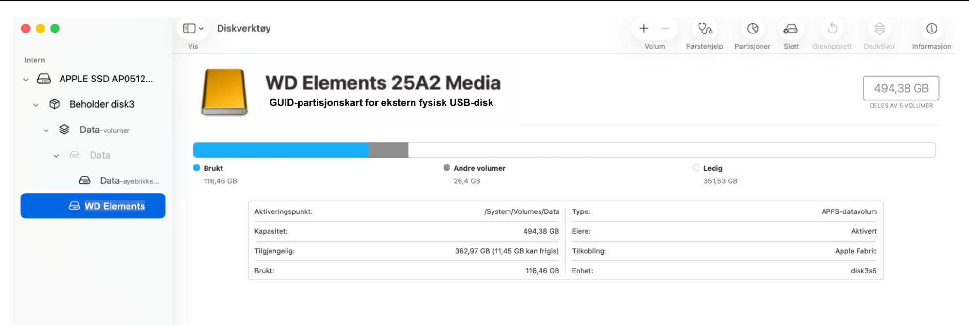Select the WD Elements sidebar item
The height and width of the screenshot is (325, 969).
click(x=93, y=206)
